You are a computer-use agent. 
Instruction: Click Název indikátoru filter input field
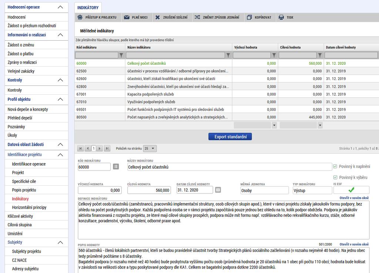175,55
